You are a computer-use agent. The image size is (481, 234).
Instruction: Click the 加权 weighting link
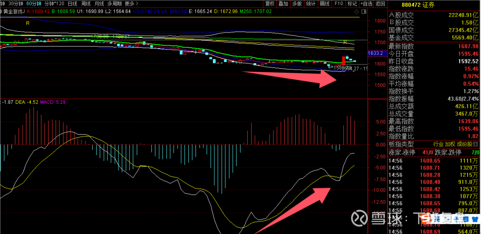point(450,144)
